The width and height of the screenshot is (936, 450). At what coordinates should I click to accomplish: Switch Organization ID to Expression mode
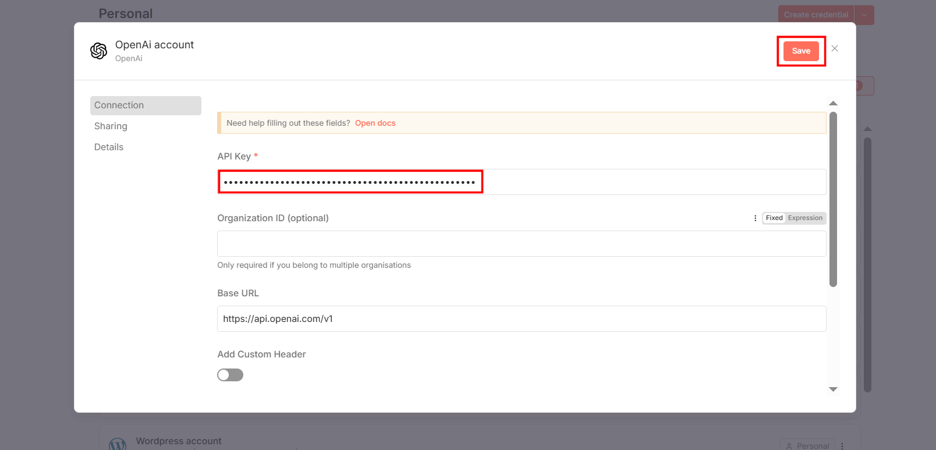click(805, 218)
